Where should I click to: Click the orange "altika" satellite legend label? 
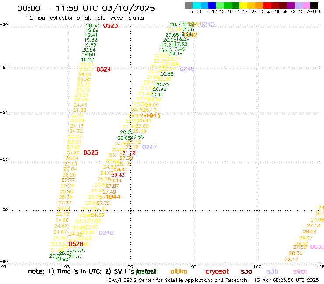(179, 271)
